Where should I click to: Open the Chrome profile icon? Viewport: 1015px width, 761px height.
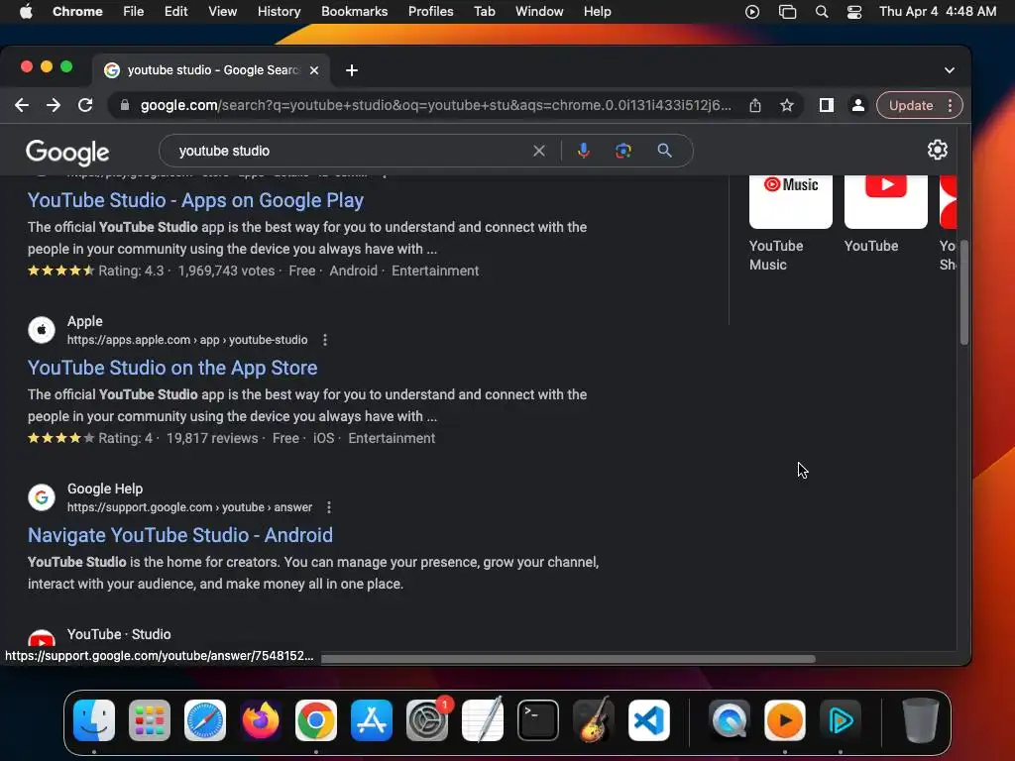click(857, 105)
